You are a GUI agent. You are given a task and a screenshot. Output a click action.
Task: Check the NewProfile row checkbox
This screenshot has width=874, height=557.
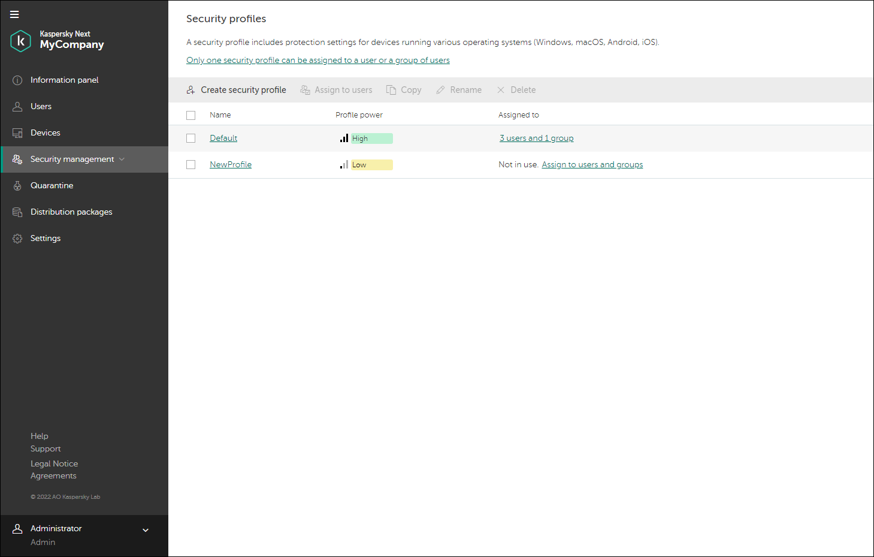191,165
